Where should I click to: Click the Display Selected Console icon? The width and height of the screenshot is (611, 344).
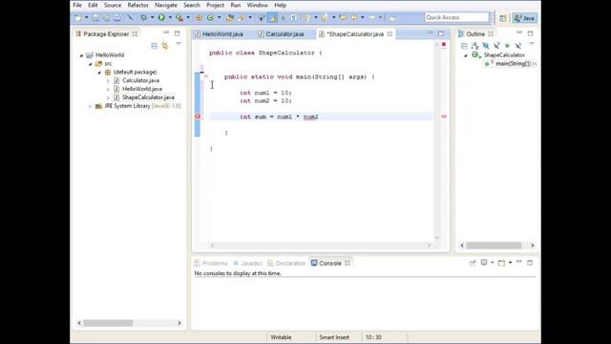click(484, 263)
